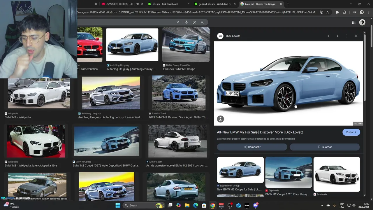The height and width of the screenshot is (210, 373).
Task: Translate this page icon in address bar
Action: coord(321,12)
